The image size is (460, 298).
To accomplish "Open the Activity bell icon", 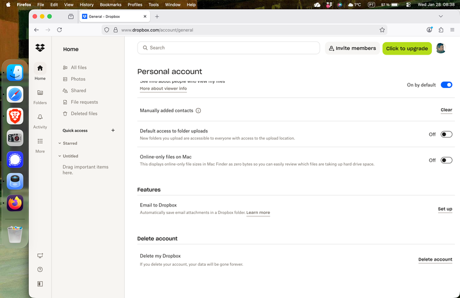I will click(x=40, y=117).
